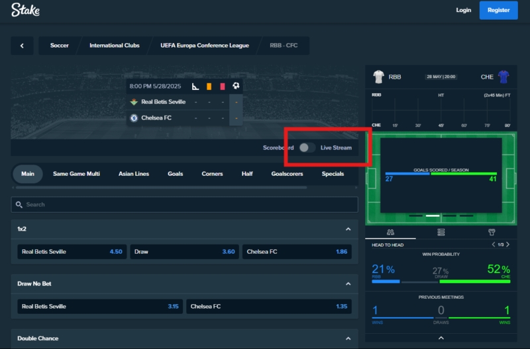Click the Login link
Image resolution: width=530 pixels, height=349 pixels.
pos(463,10)
